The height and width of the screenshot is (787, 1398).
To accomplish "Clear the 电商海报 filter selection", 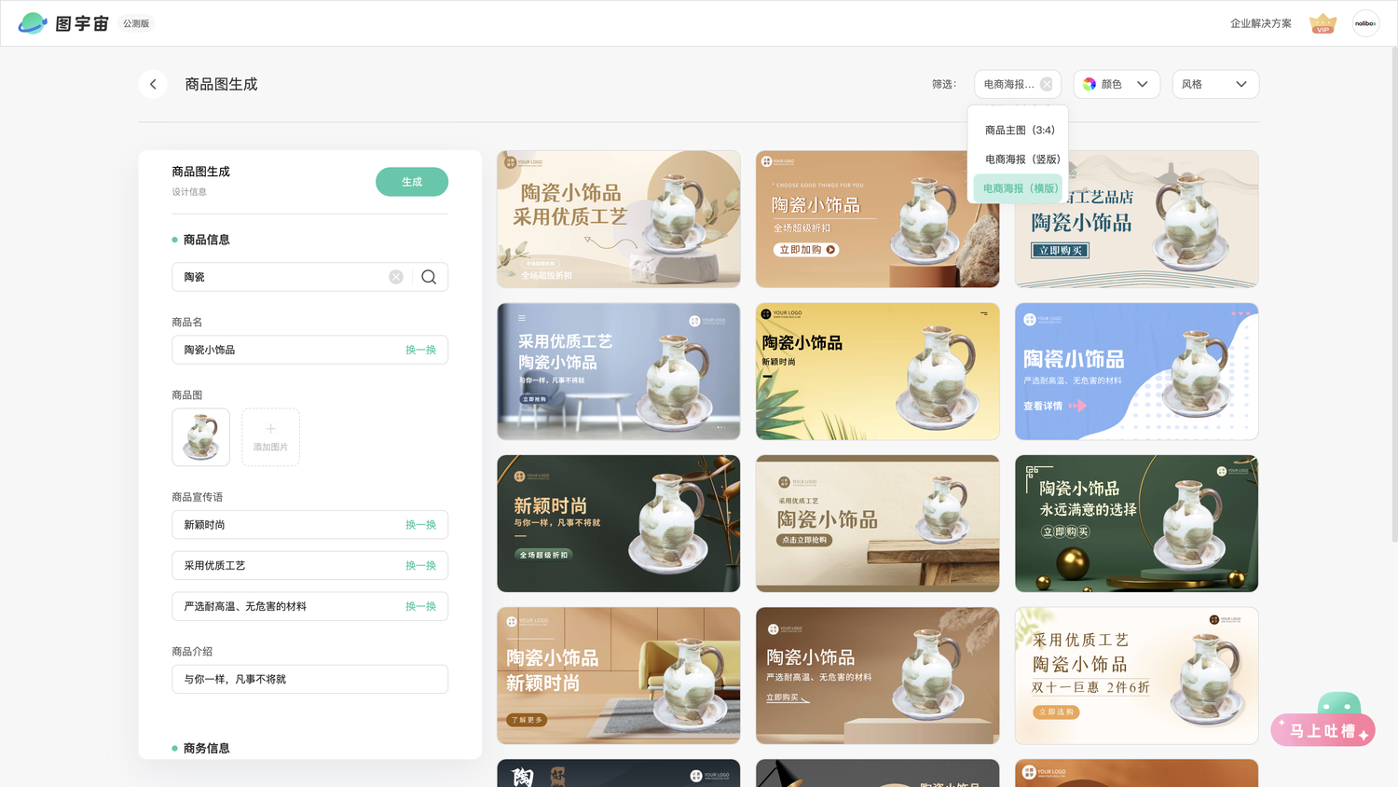I will (x=1047, y=84).
